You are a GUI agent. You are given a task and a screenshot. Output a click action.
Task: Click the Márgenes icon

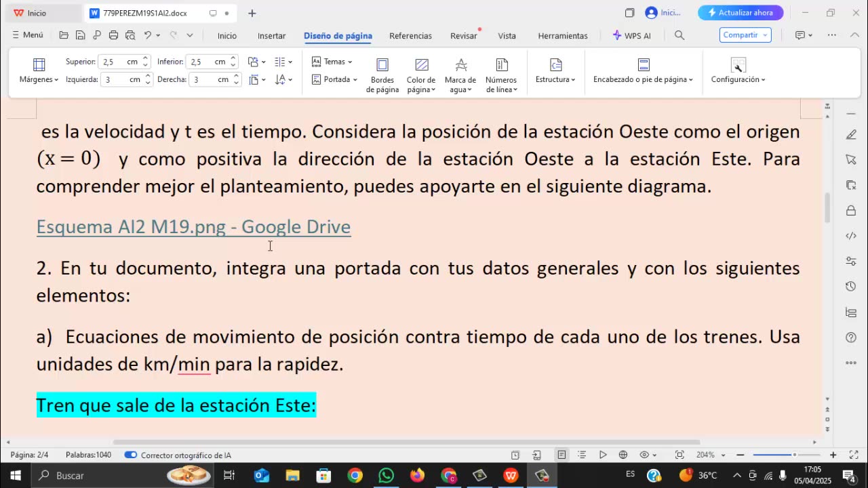point(39,64)
